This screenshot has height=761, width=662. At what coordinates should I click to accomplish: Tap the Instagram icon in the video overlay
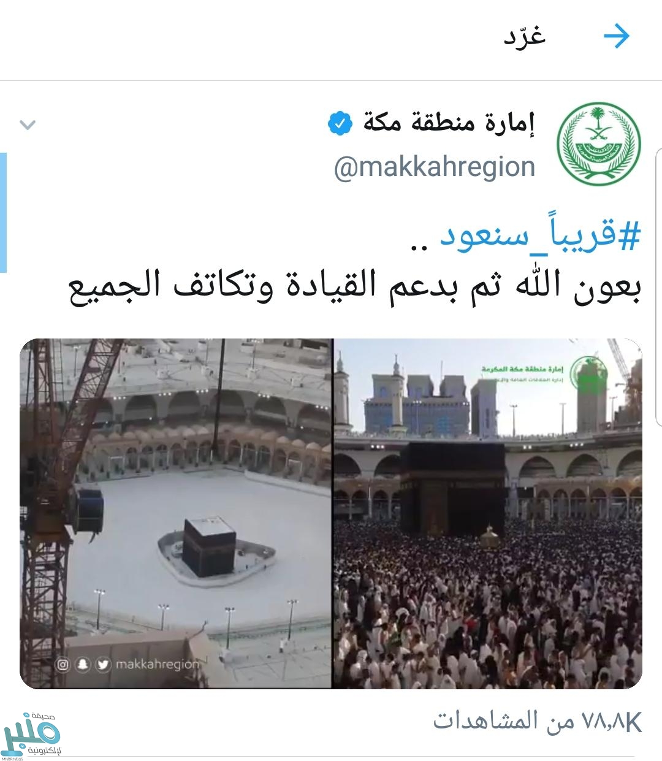click(x=62, y=664)
